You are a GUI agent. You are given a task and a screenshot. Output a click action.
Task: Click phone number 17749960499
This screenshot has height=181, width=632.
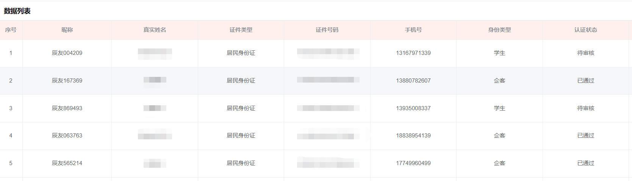point(413,163)
